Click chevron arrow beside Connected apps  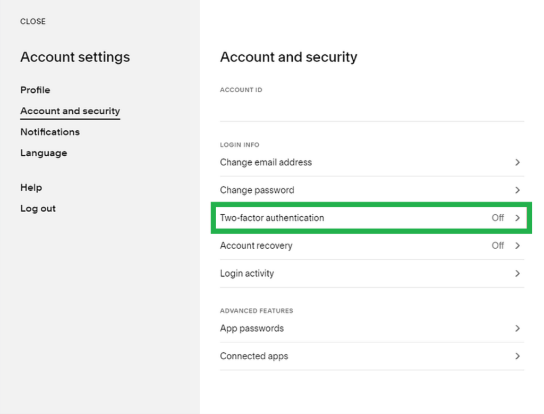517,356
